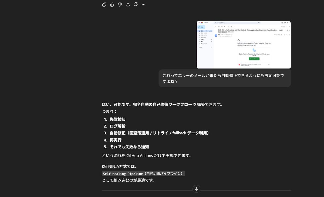
Task: Click the search magnifier in Gmail's search bar
Action: pyautogui.click(x=215, y=23)
